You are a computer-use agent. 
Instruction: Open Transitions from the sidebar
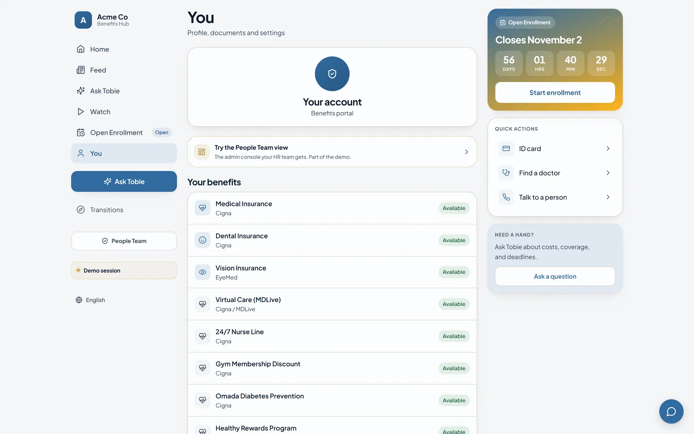[124, 210]
